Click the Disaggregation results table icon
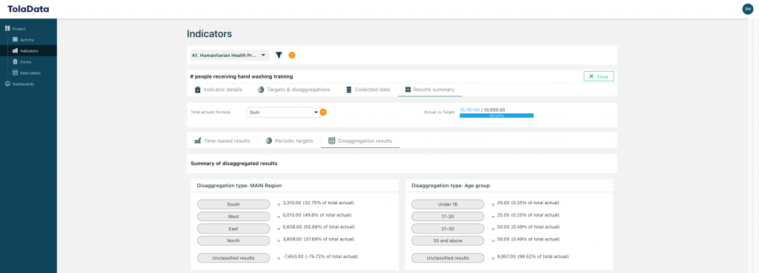The width and height of the screenshot is (759, 273). point(331,141)
